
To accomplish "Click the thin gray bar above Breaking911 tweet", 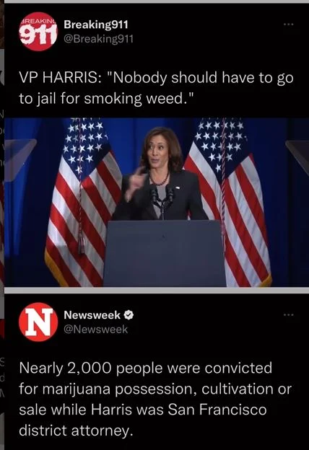I will [x=157, y=1].
